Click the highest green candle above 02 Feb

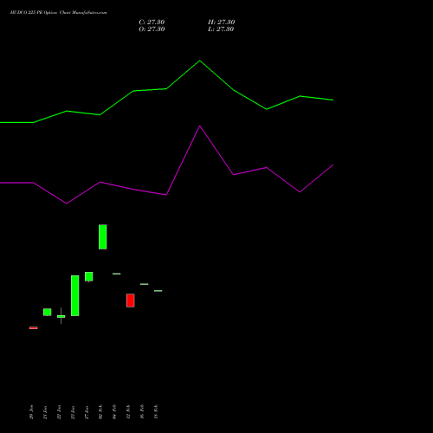[x=103, y=236]
